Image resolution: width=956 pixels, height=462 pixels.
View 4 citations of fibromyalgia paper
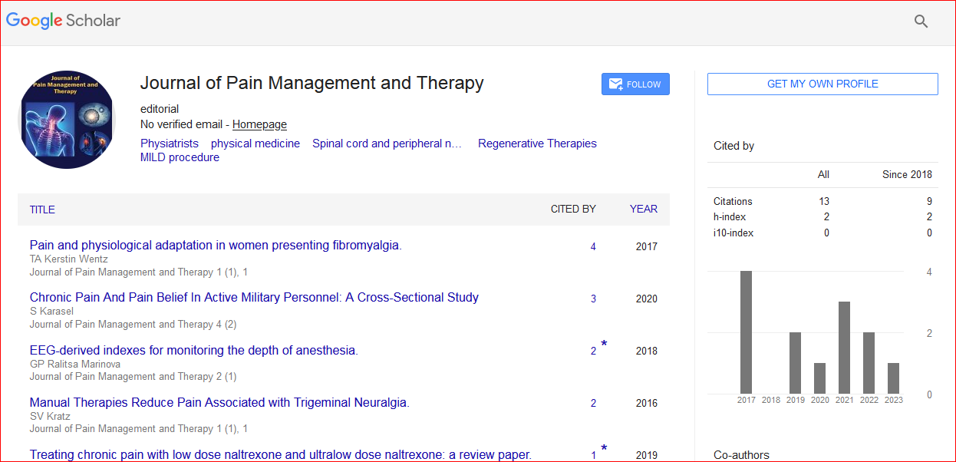point(593,247)
